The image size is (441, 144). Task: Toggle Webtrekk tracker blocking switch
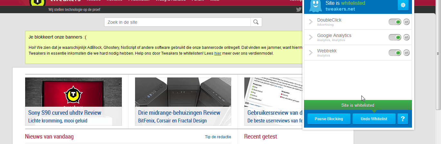(x=395, y=53)
